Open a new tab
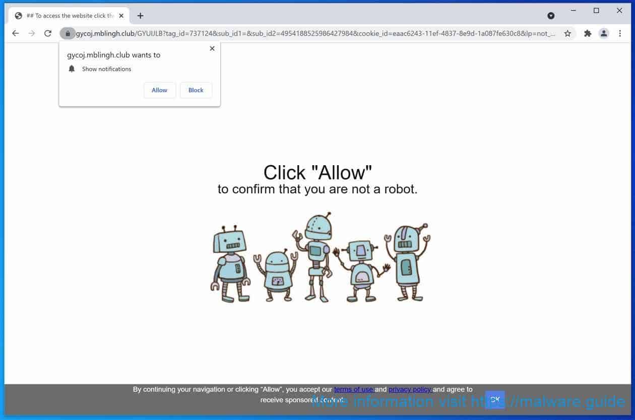 (x=140, y=16)
